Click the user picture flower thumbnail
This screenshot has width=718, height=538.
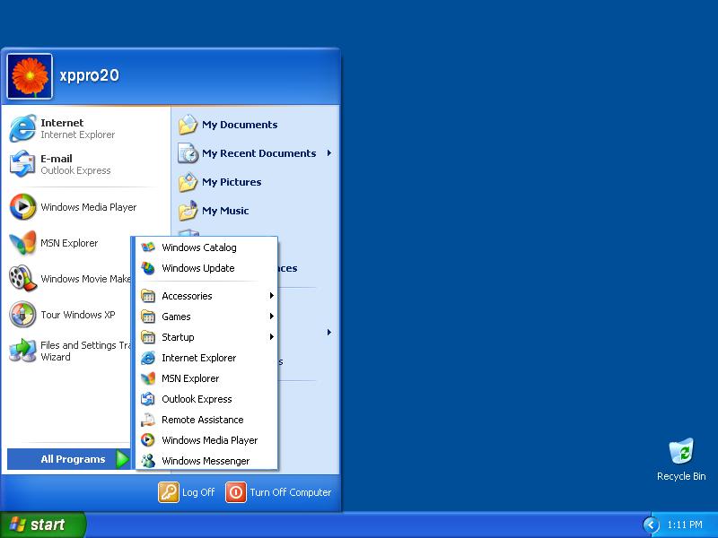coord(30,76)
